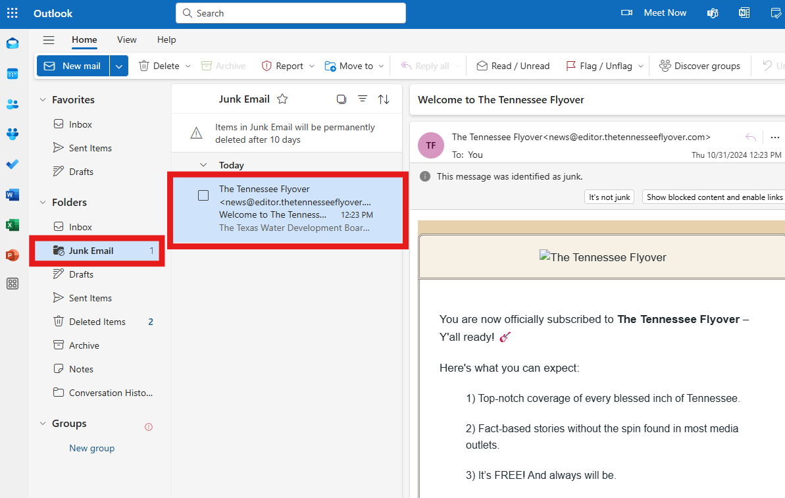The width and height of the screenshot is (785, 498).
Task: Switch to the Home ribbon tab
Action: tap(84, 40)
